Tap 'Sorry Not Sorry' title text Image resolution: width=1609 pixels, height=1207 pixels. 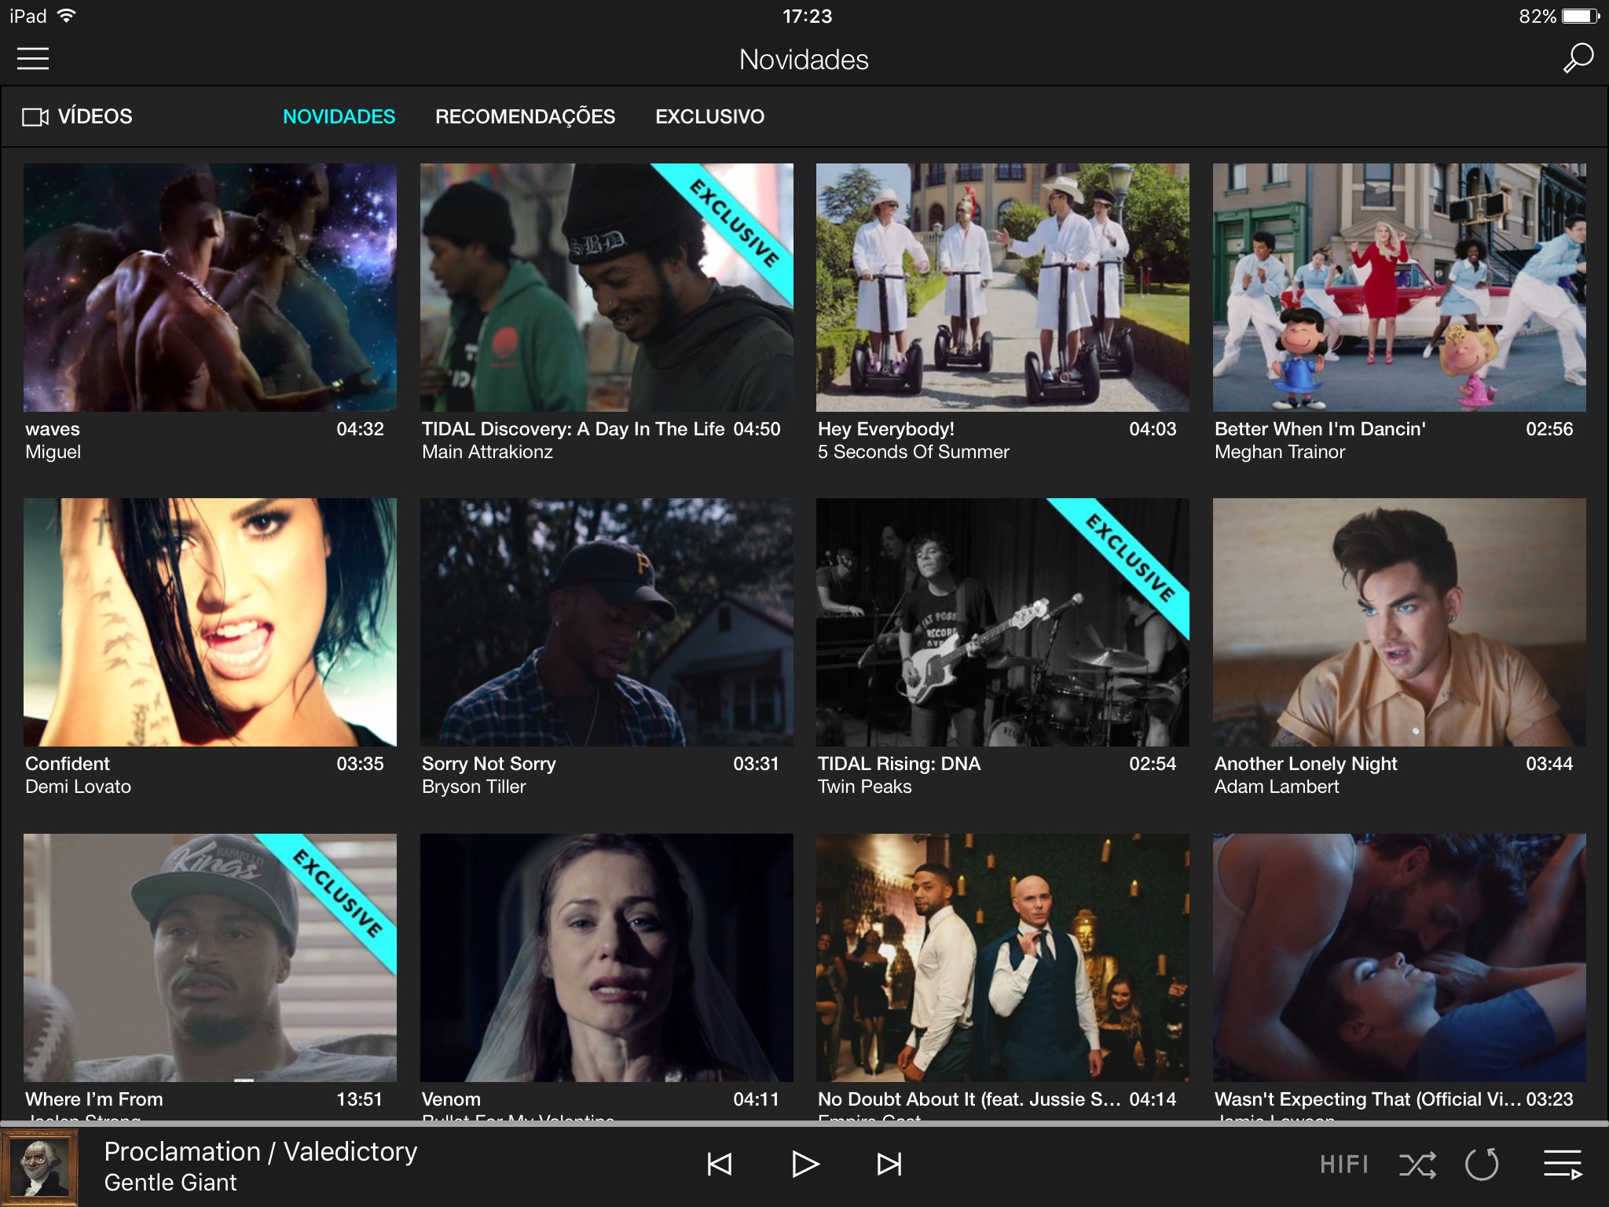click(x=489, y=764)
